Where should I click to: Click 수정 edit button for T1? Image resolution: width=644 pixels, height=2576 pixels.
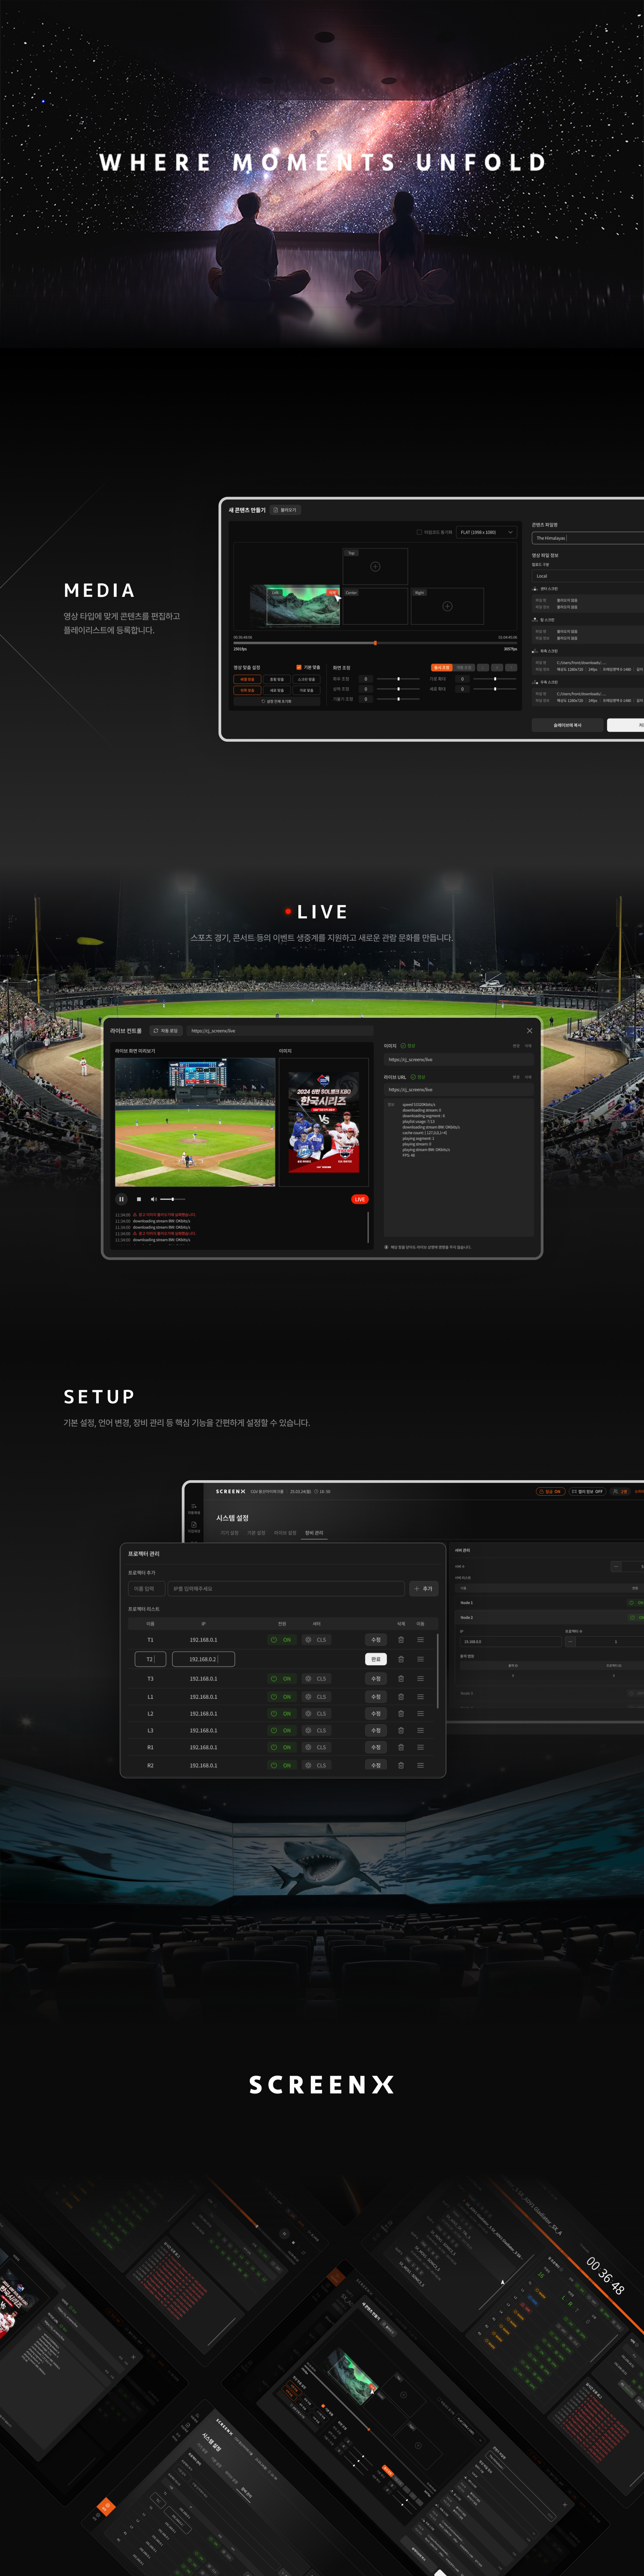click(x=376, y=1640)
